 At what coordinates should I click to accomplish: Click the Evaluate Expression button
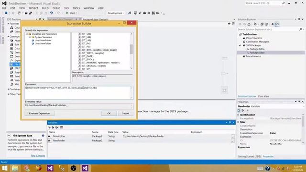coord(39,113)
